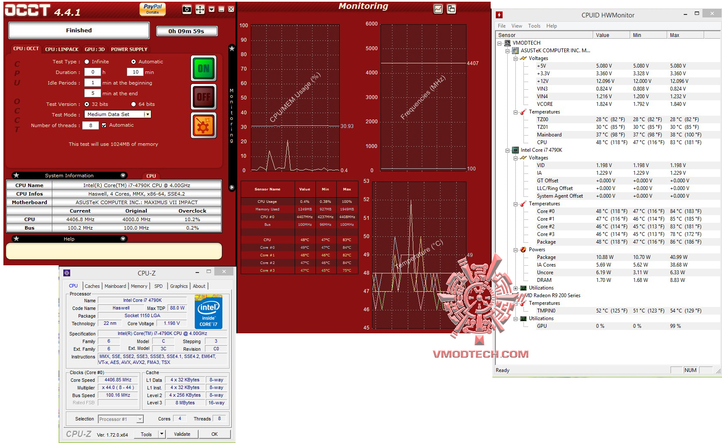The height and width of the screenshot is (443, 722).
Task: Collapse the Help panel in OCCT
Action: [x=123, y=239]
